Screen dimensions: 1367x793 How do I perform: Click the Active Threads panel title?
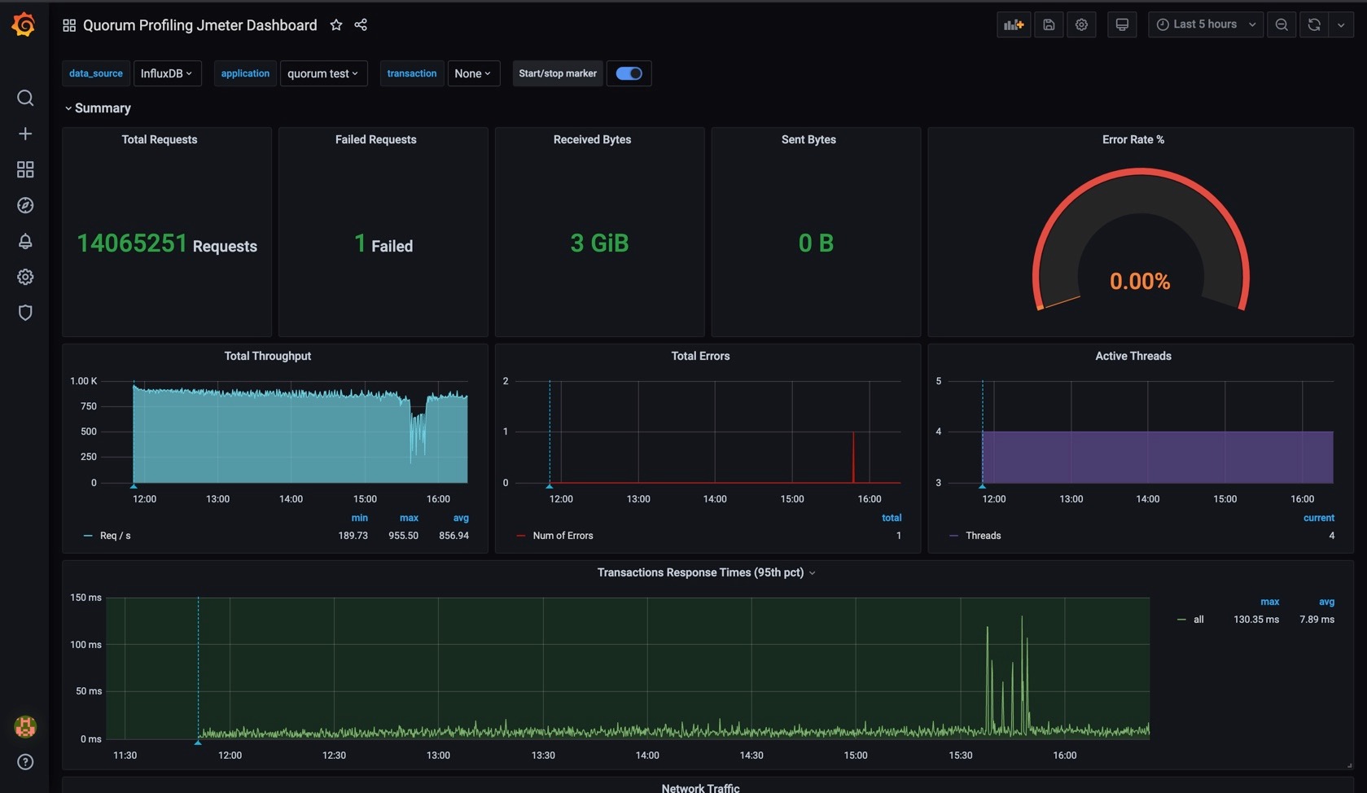pos(1133,356)
